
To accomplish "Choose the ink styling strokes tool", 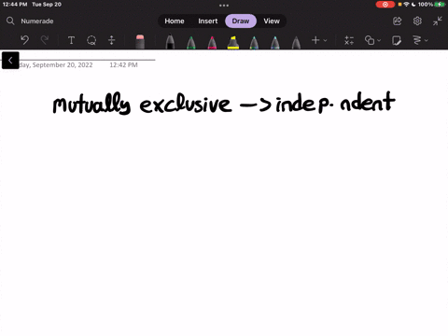I will tap(417, 40).
